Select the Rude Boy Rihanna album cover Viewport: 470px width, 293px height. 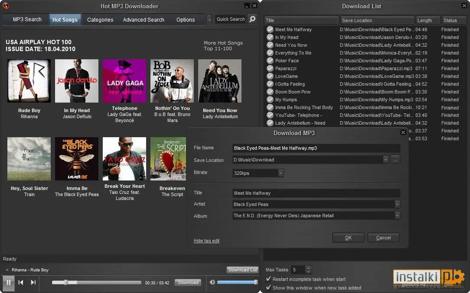point(29,81)
